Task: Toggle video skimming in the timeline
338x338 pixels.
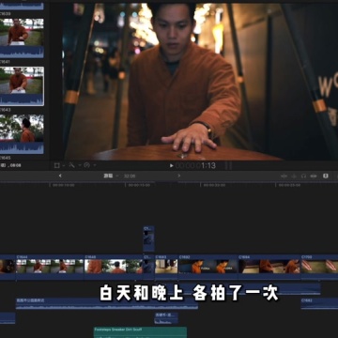Action: pos(284,177)
